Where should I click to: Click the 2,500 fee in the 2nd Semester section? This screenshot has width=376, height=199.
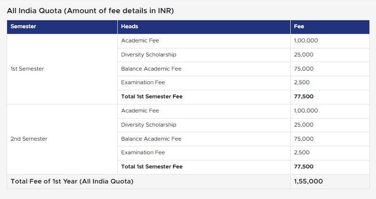(302, 152)
